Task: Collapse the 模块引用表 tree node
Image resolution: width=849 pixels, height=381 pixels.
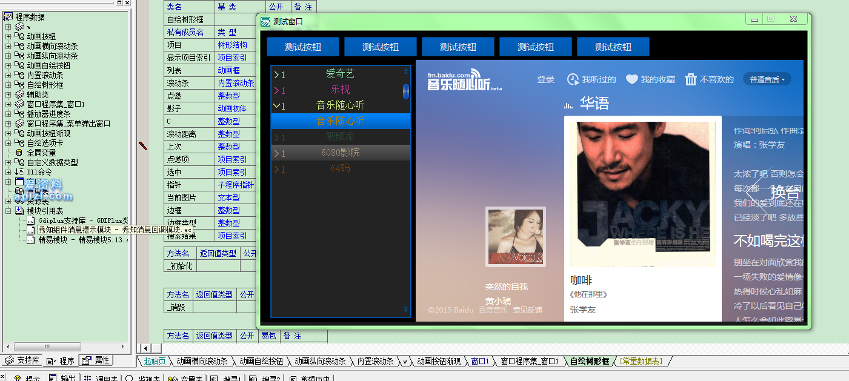Action: click(x=8, y=211)
